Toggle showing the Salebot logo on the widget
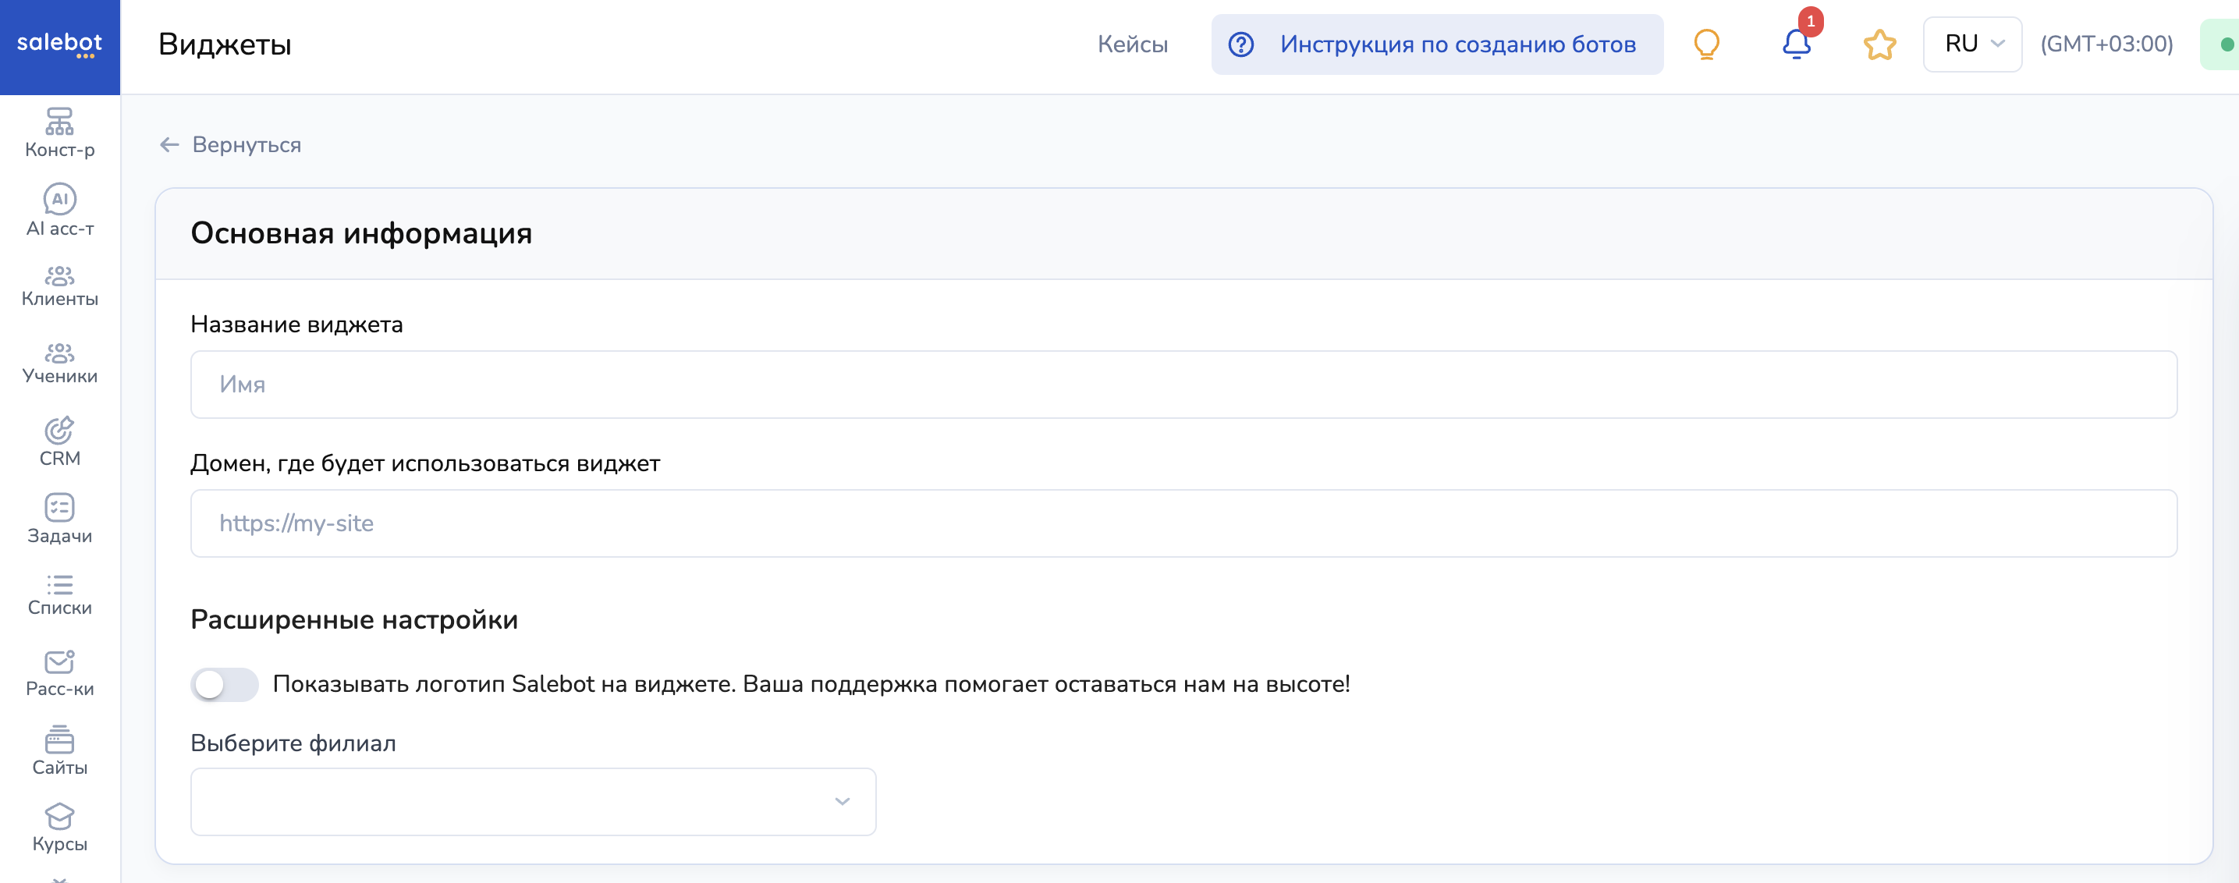The image size is (2239, 883). 224,685
